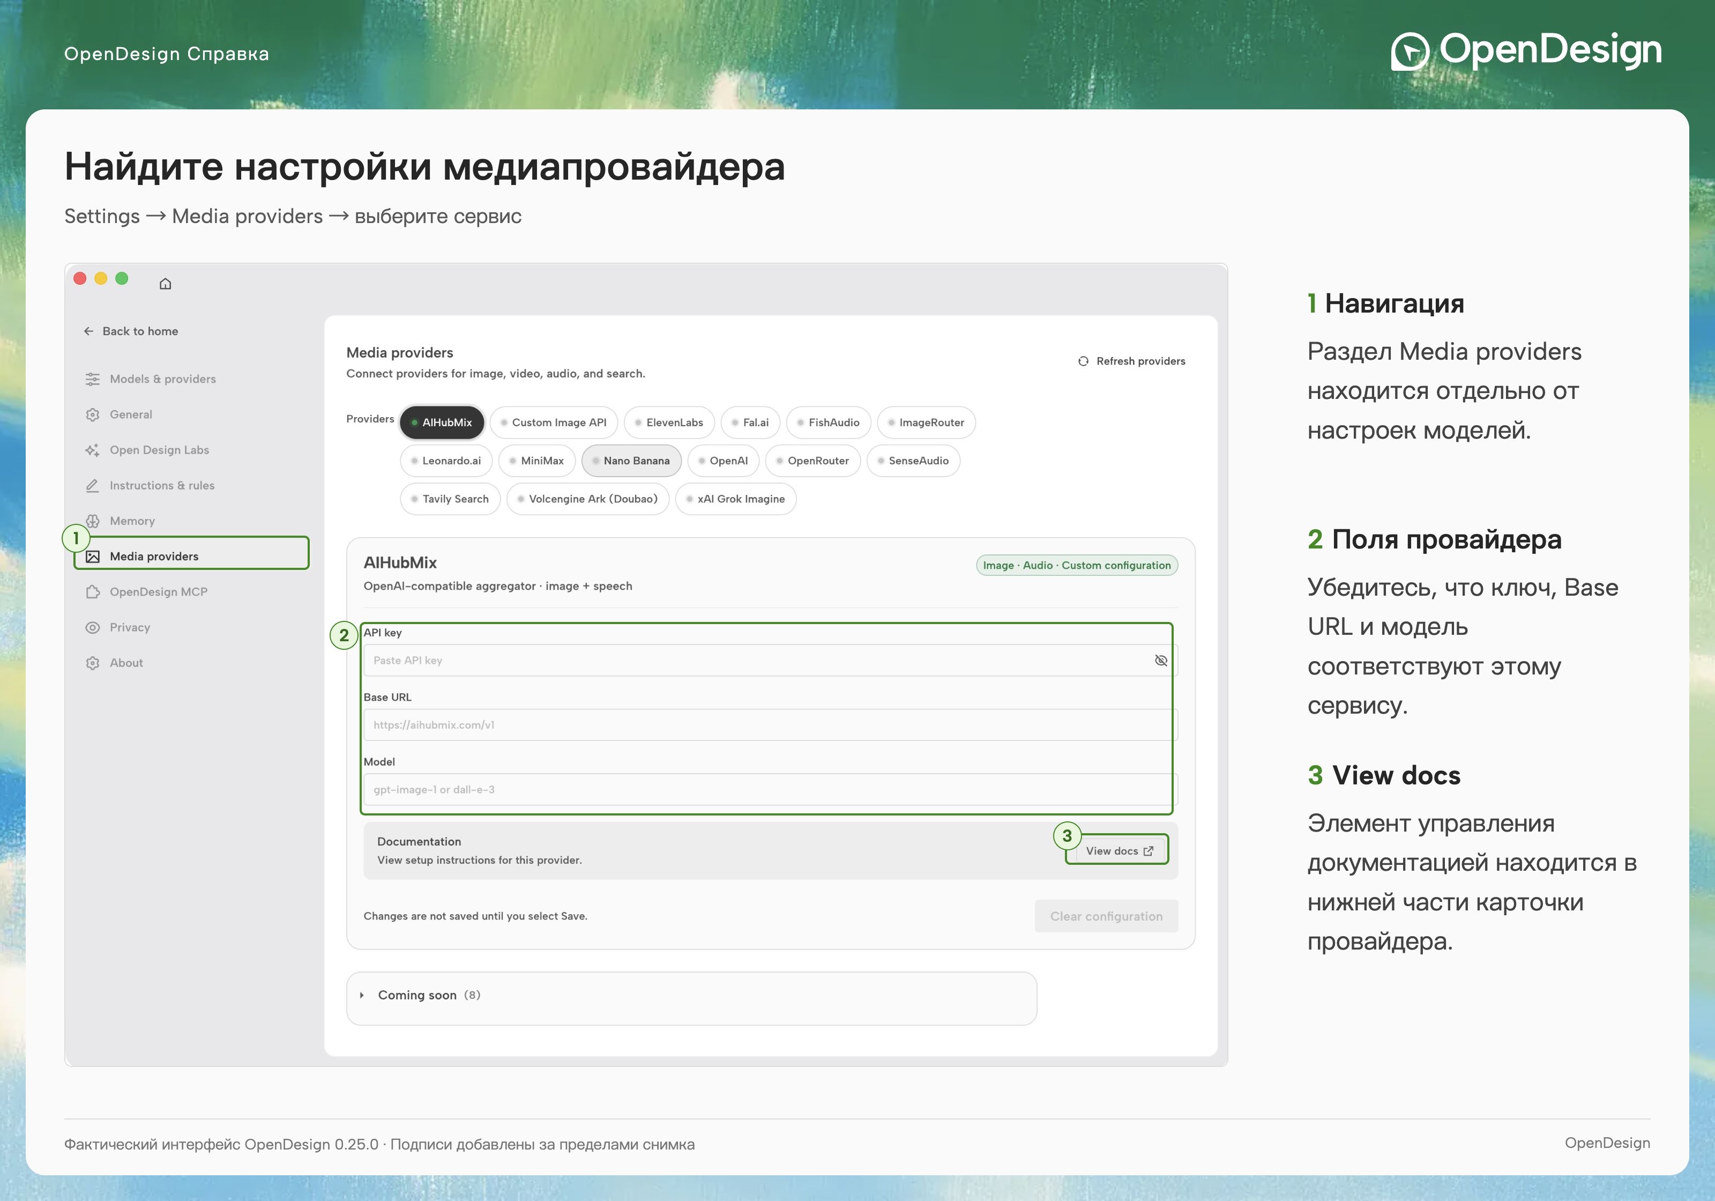Open the Models & providers settings section
Viewport: 1715px width, 1201px height.
click(191, 379)
